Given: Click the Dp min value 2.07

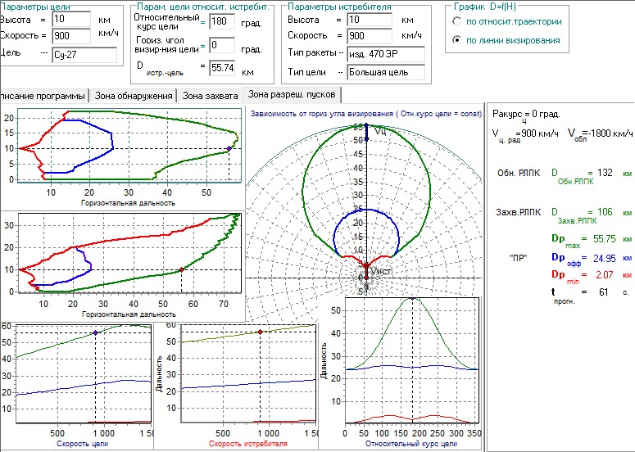Looking at the screenshot, I should (605, 275).
